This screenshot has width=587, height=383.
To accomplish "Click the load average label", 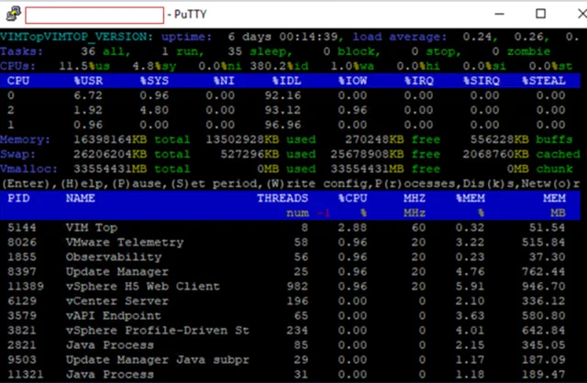I will tap(400, 37).
